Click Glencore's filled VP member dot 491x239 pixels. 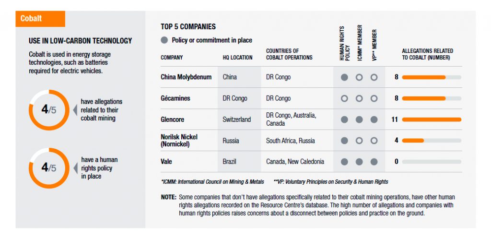coord(374,119)
